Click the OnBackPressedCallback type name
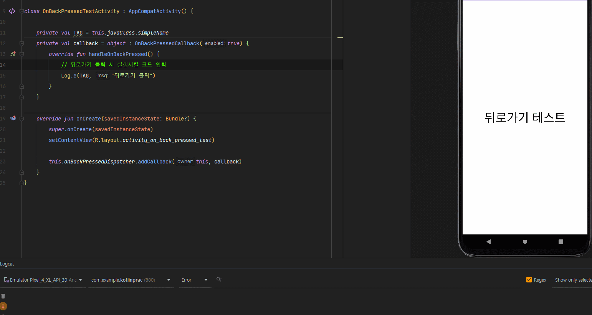 (x=167, y=43)
